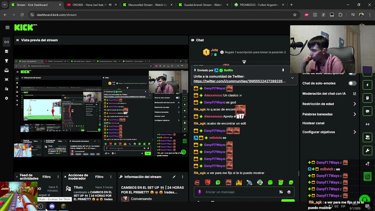Open the analytics chart icon in sidebar
Viewport: 375px width, 211px height.
[x=6, y=51]
